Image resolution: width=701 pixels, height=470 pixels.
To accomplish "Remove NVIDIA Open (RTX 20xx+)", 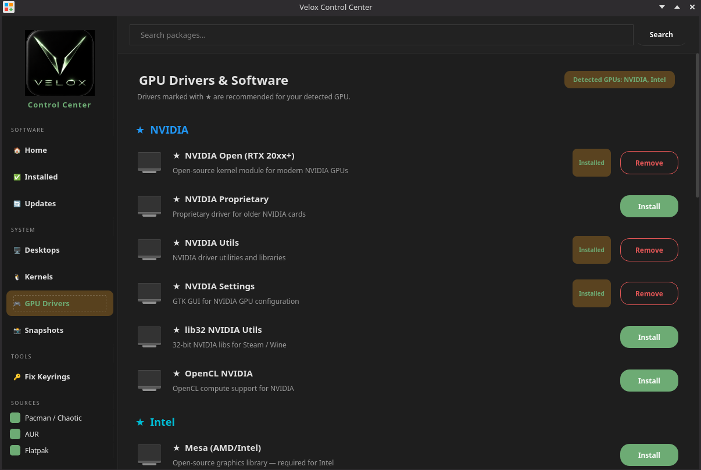I will [x=649, y=163].
